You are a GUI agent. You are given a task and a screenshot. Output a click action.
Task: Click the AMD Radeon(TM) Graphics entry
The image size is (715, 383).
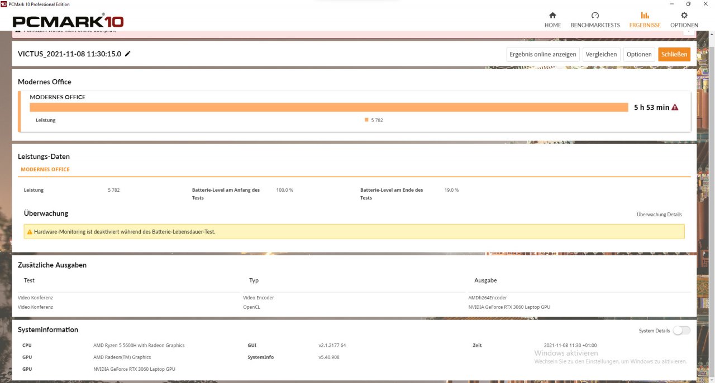[122, 357]
